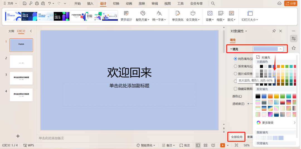Start slideshow with the orange play button
This screenshot has height=149, width=301.
(222, 145)
